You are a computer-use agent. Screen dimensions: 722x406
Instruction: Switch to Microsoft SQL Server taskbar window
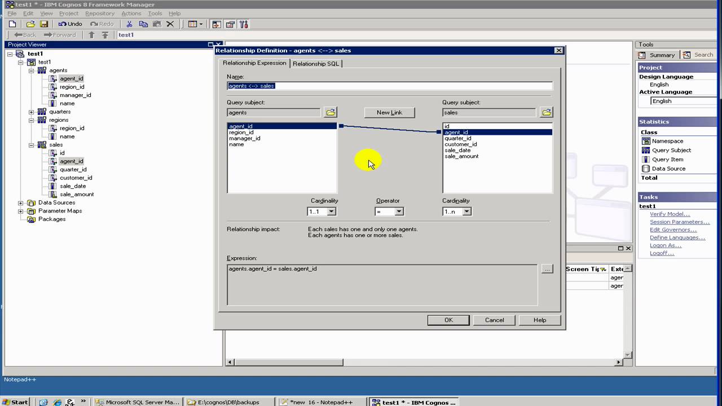pos(138,402)
